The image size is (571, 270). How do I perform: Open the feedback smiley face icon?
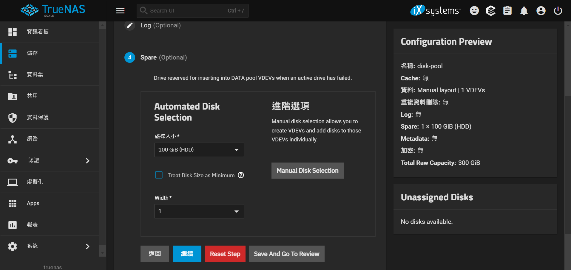[474, 11]
